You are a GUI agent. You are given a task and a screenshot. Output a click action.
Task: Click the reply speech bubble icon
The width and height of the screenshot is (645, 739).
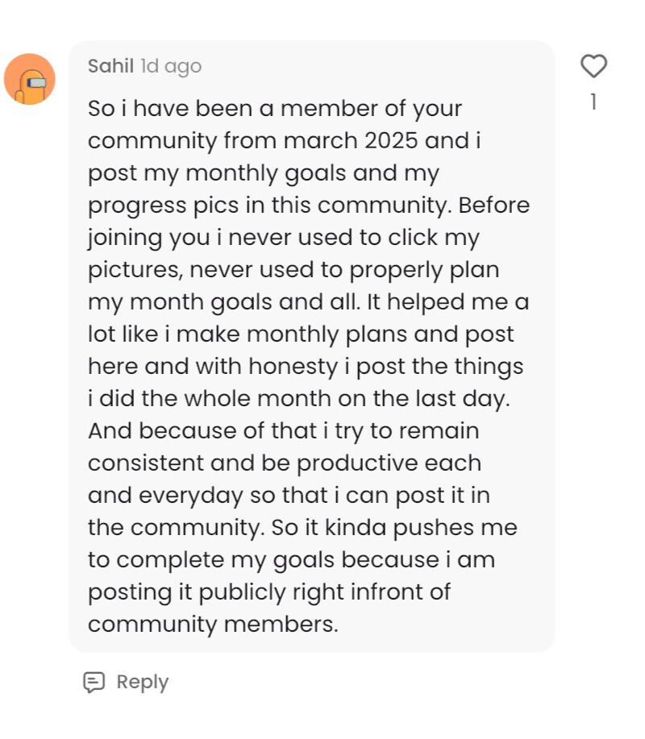94,682
